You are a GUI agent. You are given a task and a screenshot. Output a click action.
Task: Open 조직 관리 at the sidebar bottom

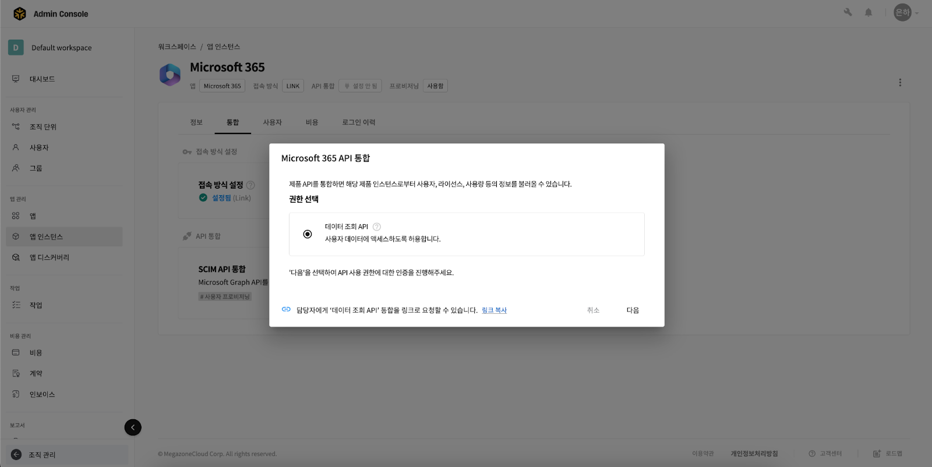[67, 455]
